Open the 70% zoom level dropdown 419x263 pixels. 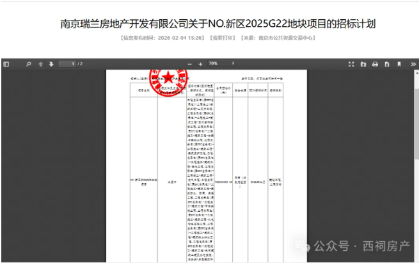(x=221, y=64)
